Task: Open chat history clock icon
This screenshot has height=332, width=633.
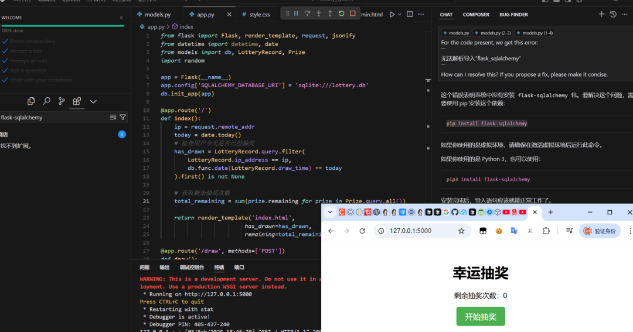Action: tap(613, 14)
